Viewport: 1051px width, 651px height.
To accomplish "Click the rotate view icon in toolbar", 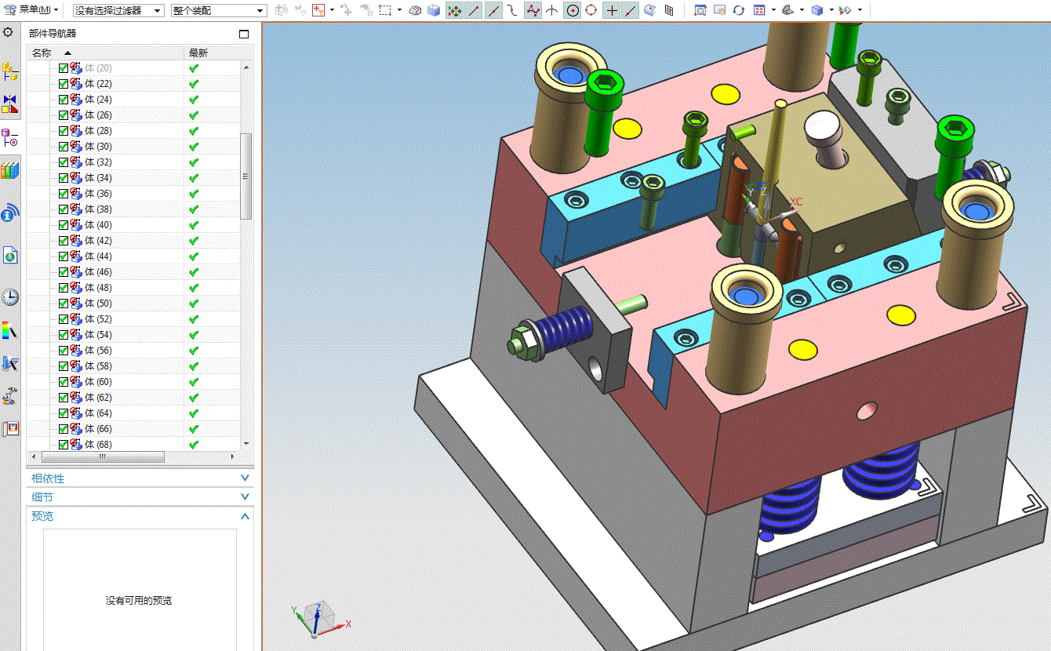I will [738, 10].
